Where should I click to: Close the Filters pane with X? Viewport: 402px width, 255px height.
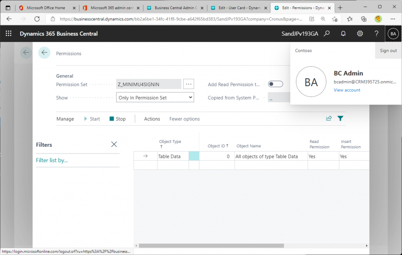click(114, 144)
